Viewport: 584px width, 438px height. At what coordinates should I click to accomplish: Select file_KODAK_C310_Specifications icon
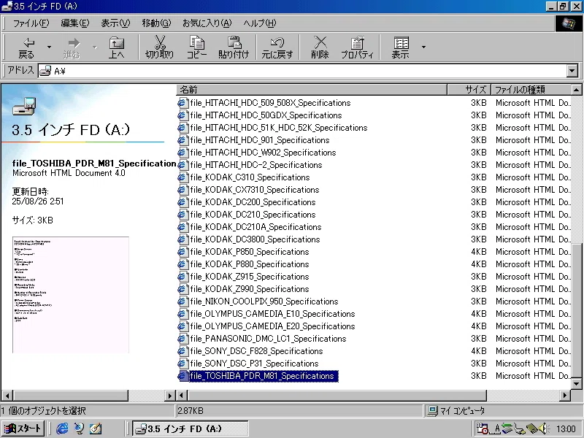click(x=182, y=177)
